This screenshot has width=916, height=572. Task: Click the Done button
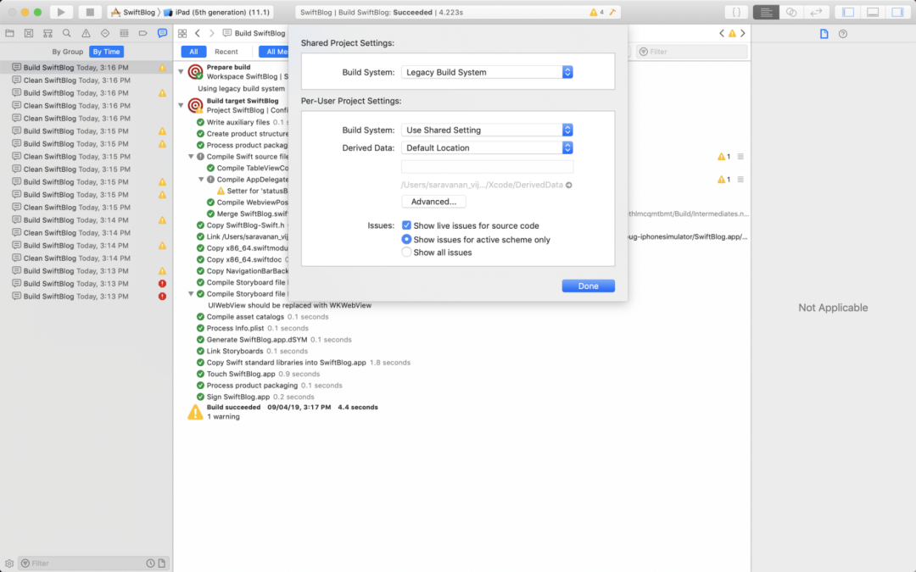coord(589,286)
